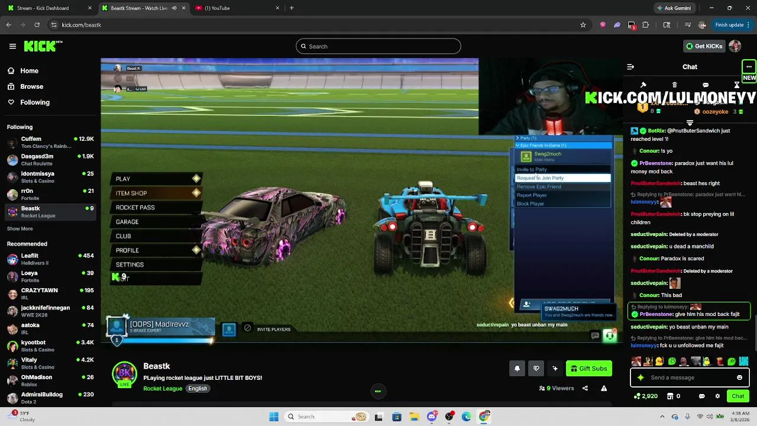
Task: Open chat three-dots options menu
Action: (749, 66)
